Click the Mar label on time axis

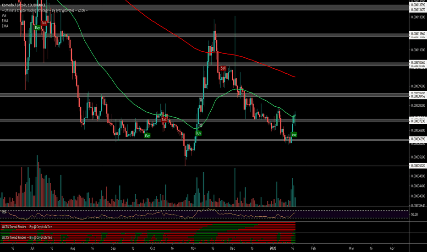351,248
